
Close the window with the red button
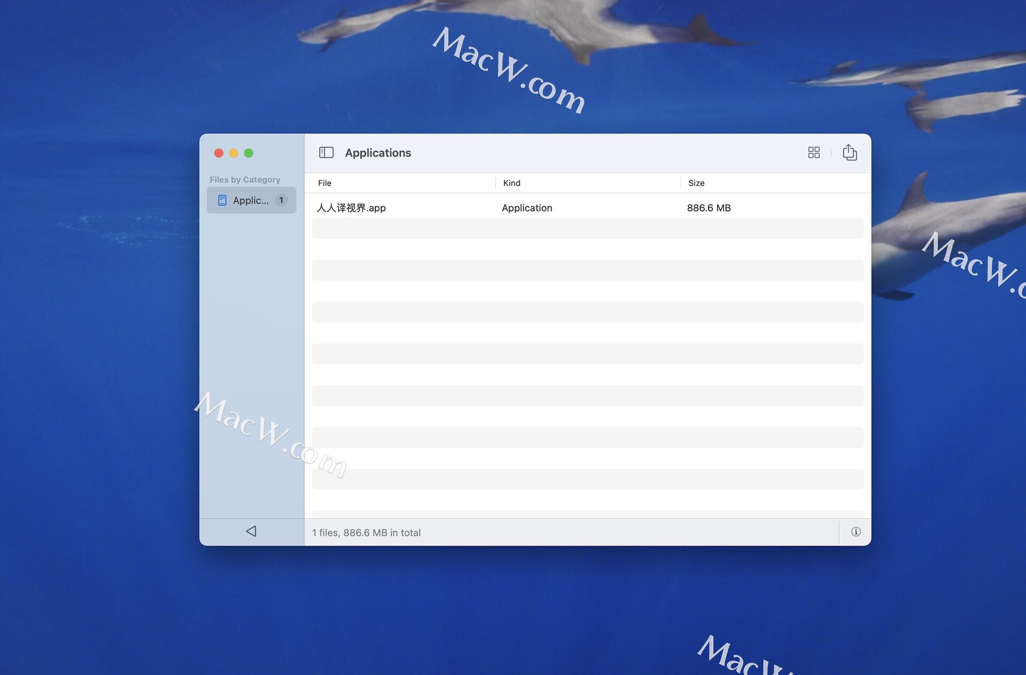point(219,153)
